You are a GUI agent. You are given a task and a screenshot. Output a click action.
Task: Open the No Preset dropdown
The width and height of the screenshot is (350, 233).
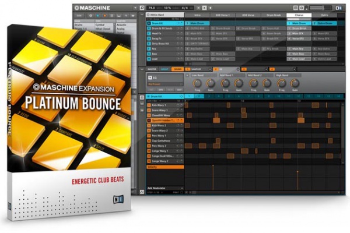pos(165,84)
